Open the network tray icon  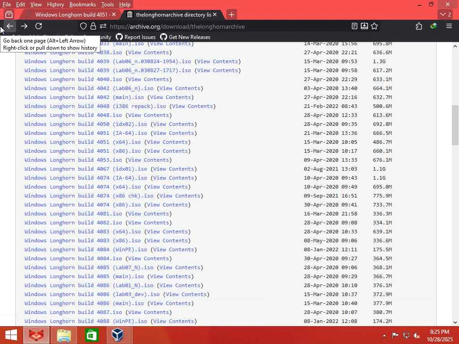[x=406, y=335]
